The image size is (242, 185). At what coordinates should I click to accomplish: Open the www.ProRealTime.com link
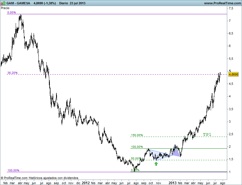(222, 3)
